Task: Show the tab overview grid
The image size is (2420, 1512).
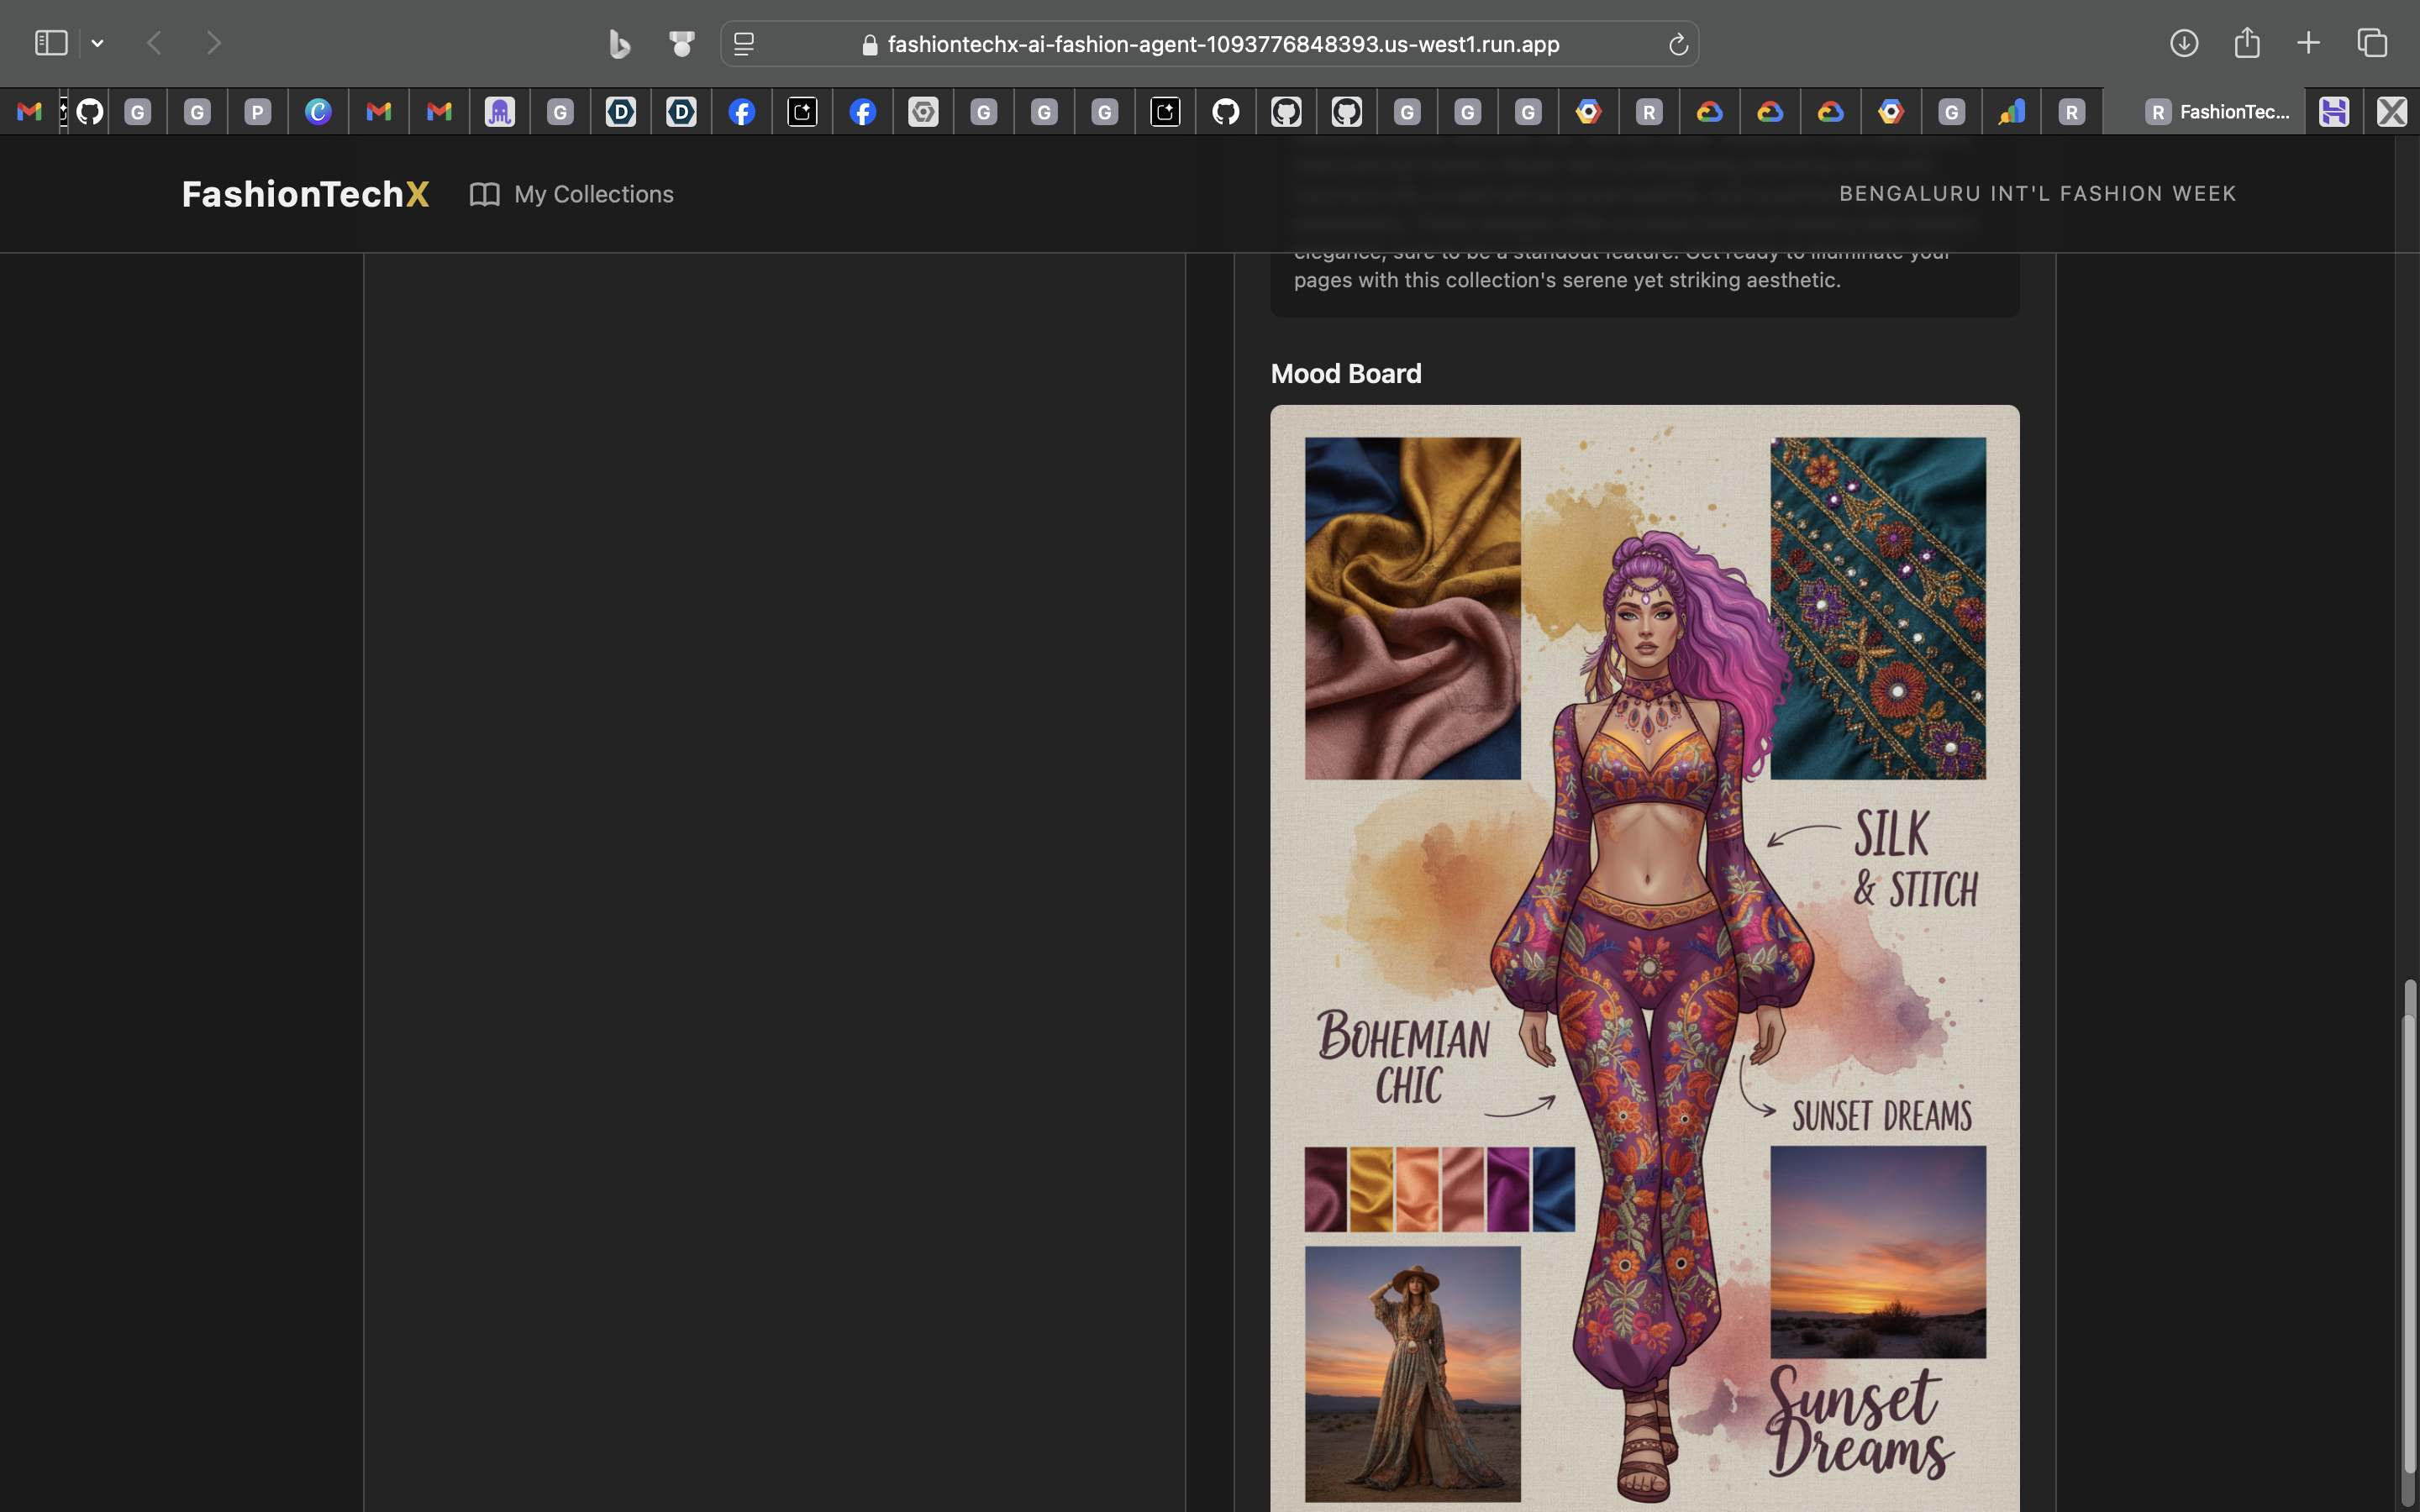Action: [x=2372, y=43]
